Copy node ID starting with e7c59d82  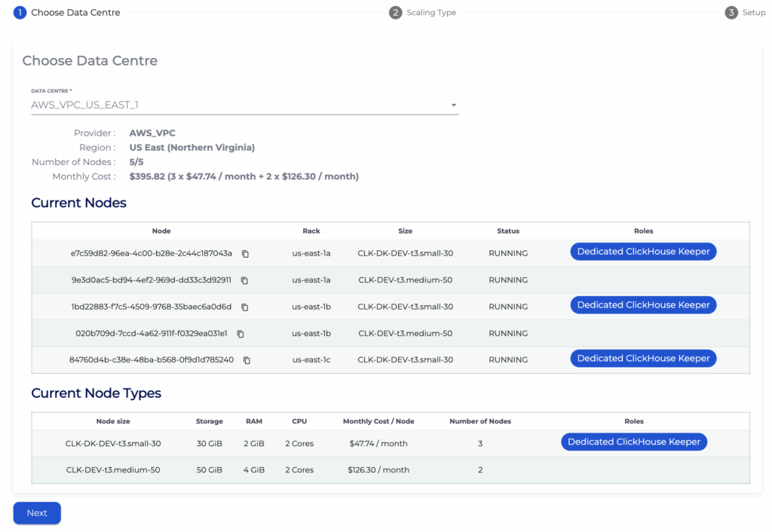(x=245, y=254)
